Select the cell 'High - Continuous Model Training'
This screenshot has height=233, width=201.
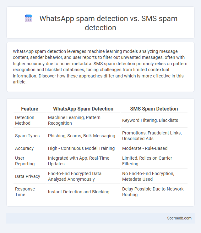83,148
